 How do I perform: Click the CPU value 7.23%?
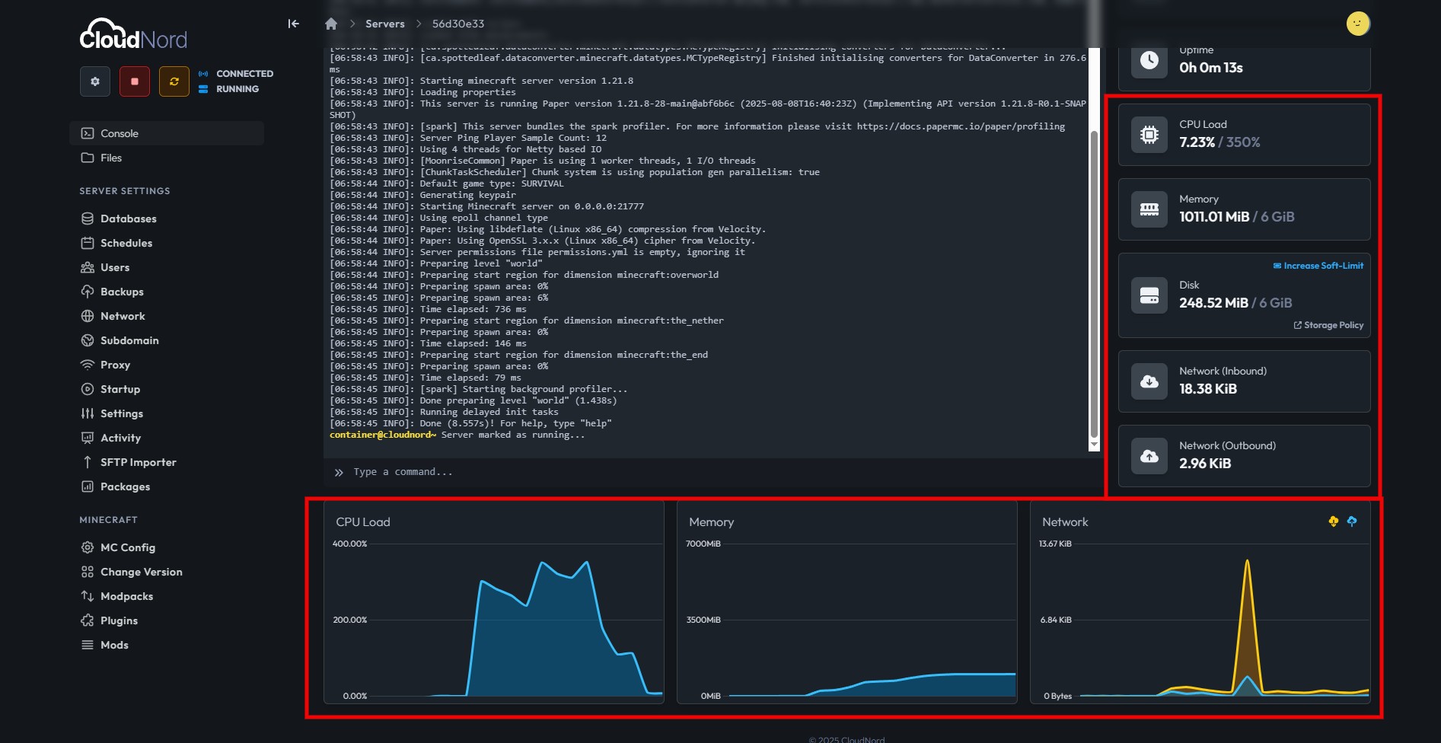point(1197,142)
